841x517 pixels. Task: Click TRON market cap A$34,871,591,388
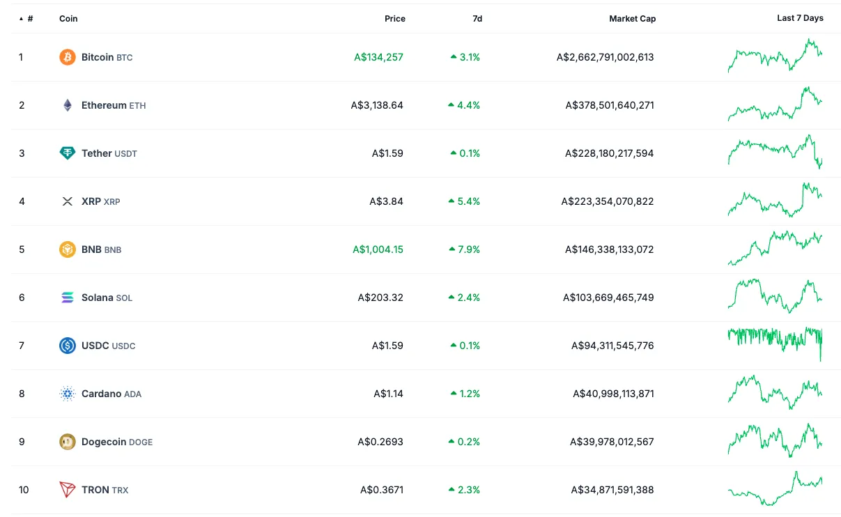coord(612,490)
